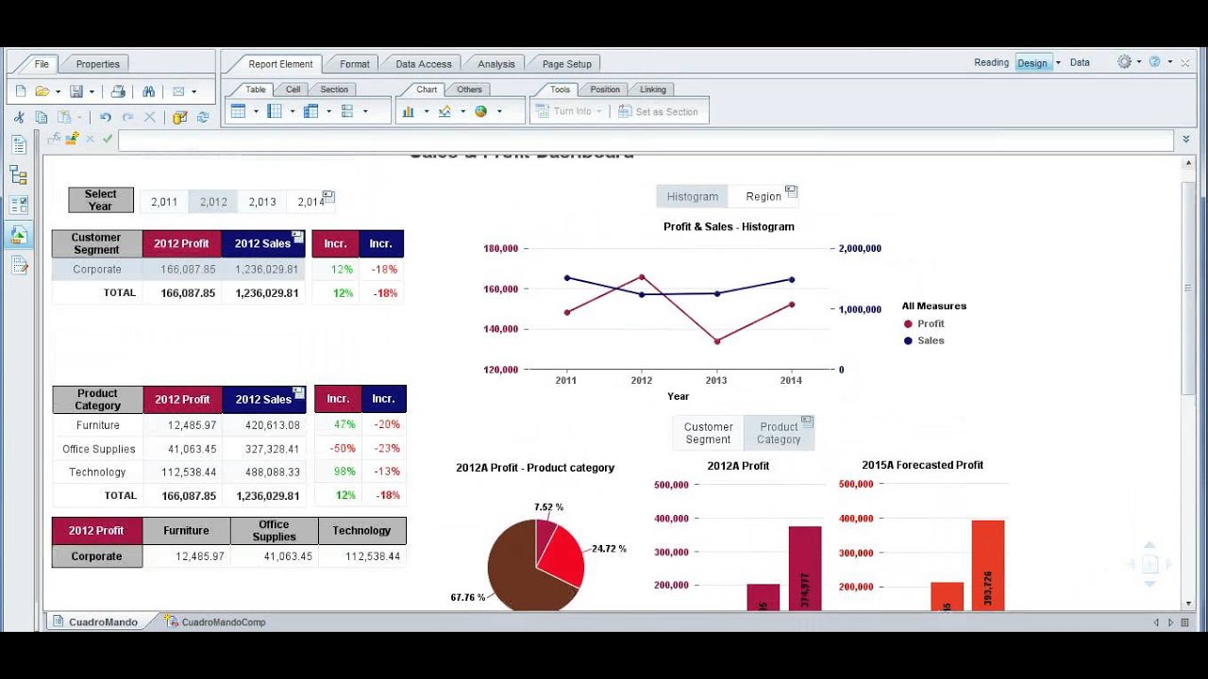Click the Set as Section button

659,111
